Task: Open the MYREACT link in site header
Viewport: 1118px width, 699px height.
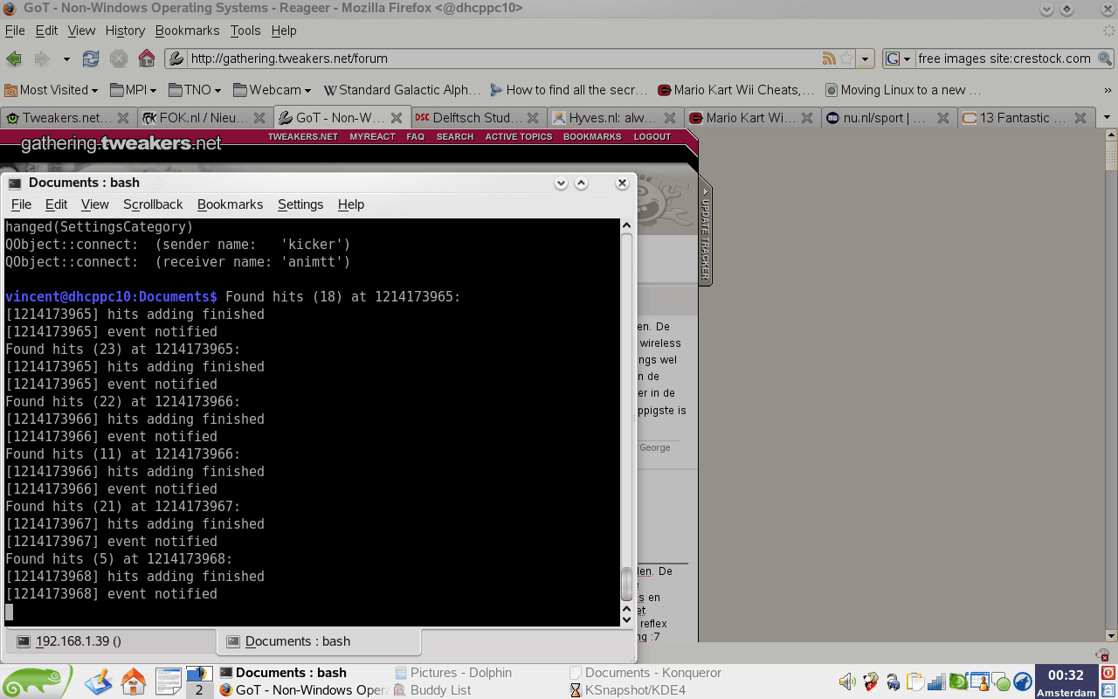Action: [373, 137]
